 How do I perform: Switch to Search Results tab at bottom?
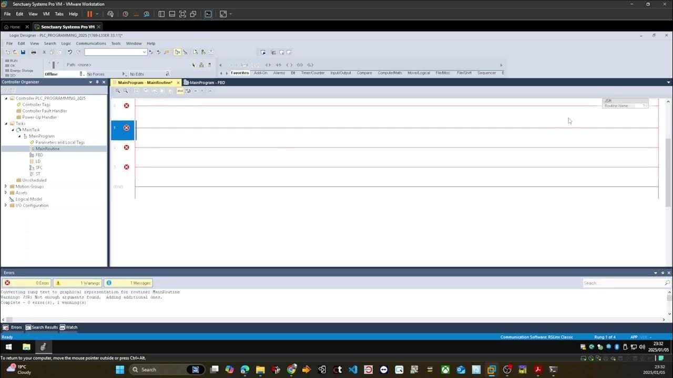(42, 327)
